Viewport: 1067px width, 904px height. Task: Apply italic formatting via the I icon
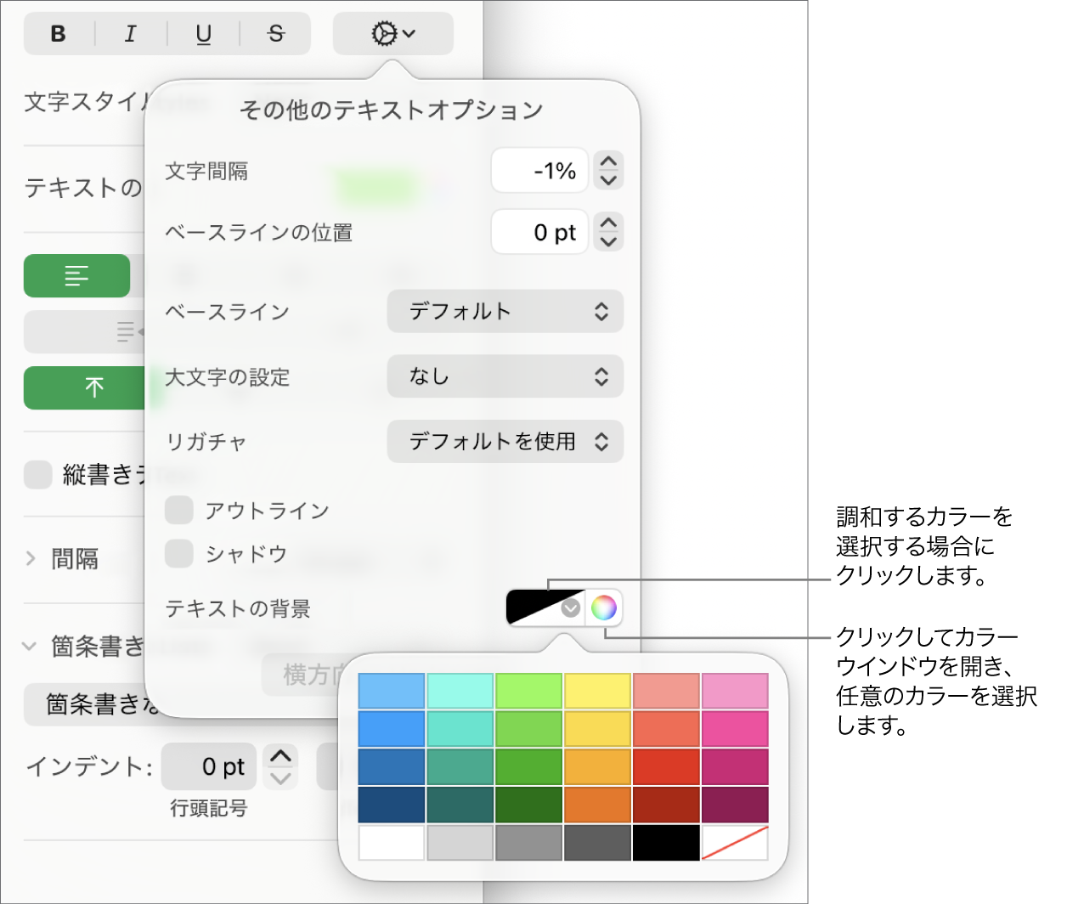(130, 34)
